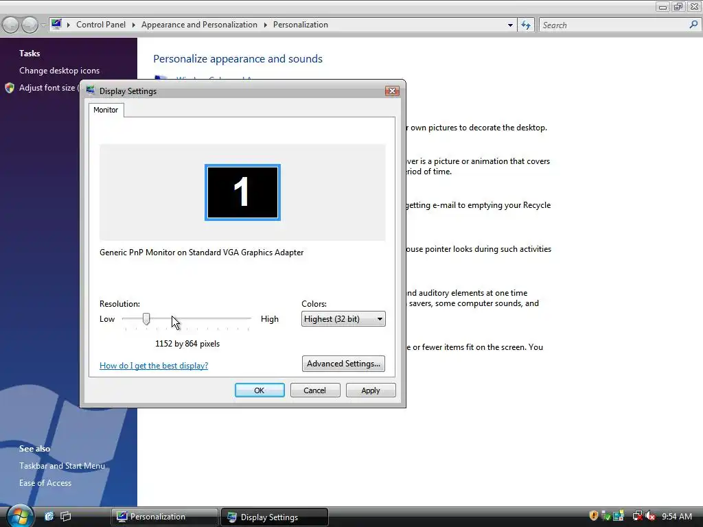Click the Personalization breadcrumb
This screenshot has height=527, width=703.
tap(301, 25)
